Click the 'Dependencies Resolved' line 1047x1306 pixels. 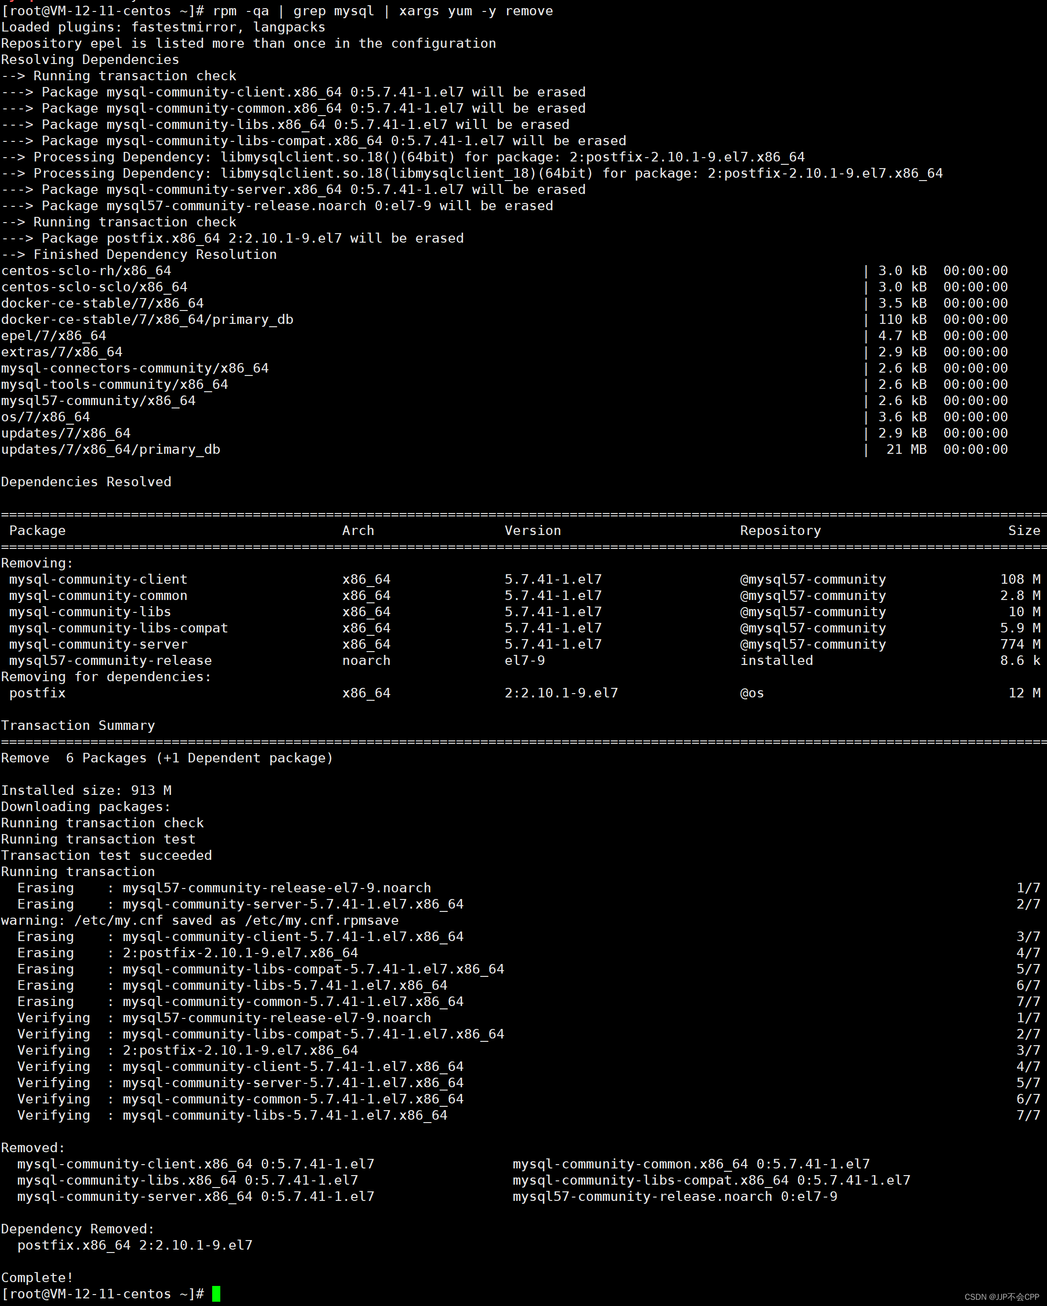coord(86,482)
